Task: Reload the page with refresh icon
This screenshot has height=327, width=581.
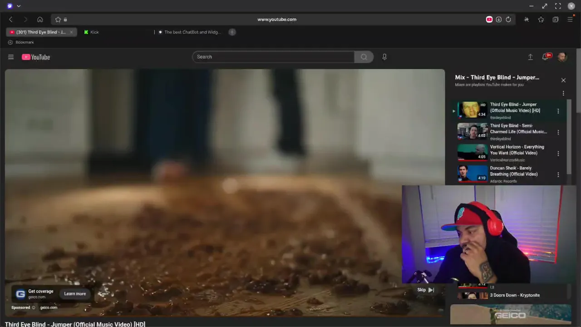Action: coord(508,20)
